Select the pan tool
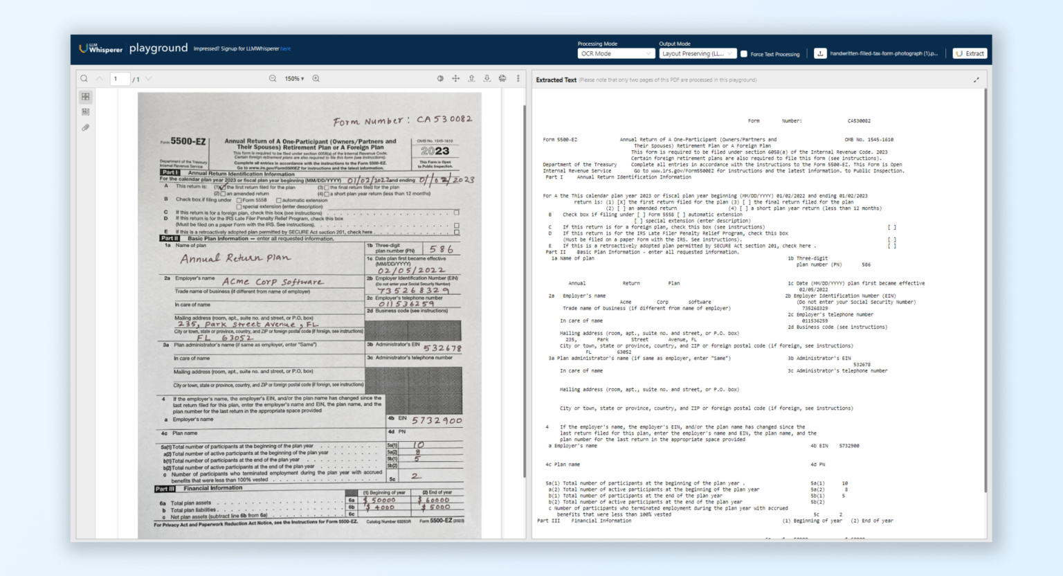1063x576 pixels. point(455,78)
